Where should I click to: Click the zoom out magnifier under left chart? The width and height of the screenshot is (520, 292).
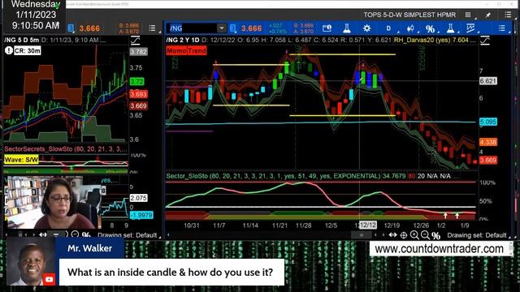tap(76, 234)
